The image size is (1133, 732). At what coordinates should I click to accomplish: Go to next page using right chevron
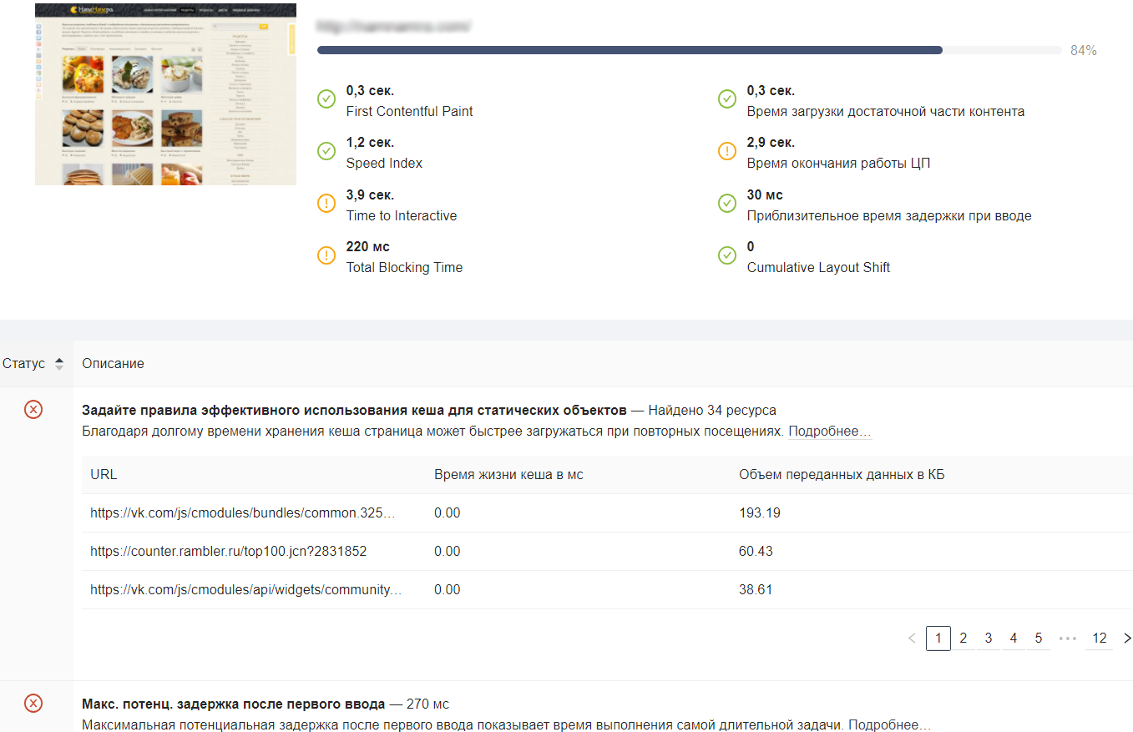[x=1127, y=639]
